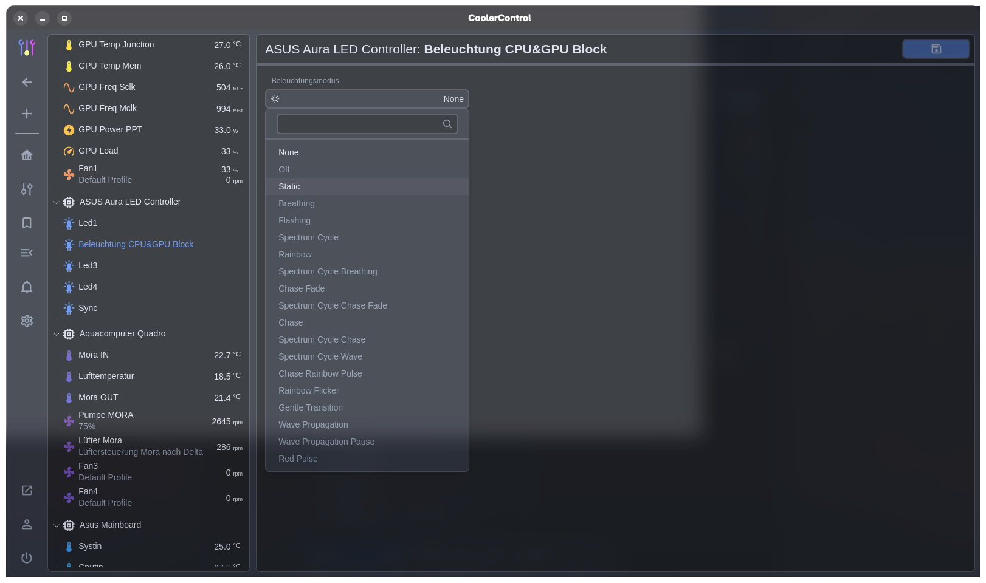Click the search magnifier icon in dropdown
The image size is (986, 583).
[447, 124]
